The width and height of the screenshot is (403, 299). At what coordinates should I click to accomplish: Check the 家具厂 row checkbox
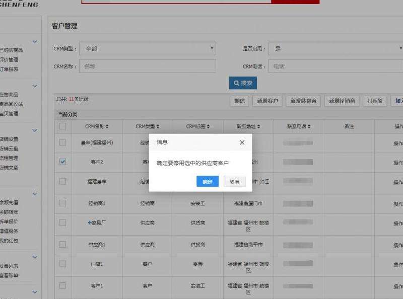[x=62, y=222]
